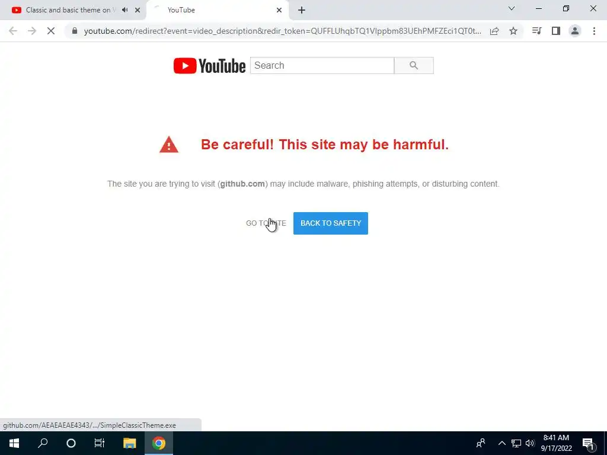Open a new tab
The height and width of the screenshot is (455, 607).
pos(302,11)
